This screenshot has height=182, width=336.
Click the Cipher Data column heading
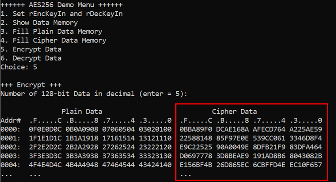click(235, 112)
